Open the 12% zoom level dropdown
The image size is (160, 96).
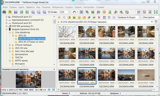pyautogui.click(x=69, y=12)
